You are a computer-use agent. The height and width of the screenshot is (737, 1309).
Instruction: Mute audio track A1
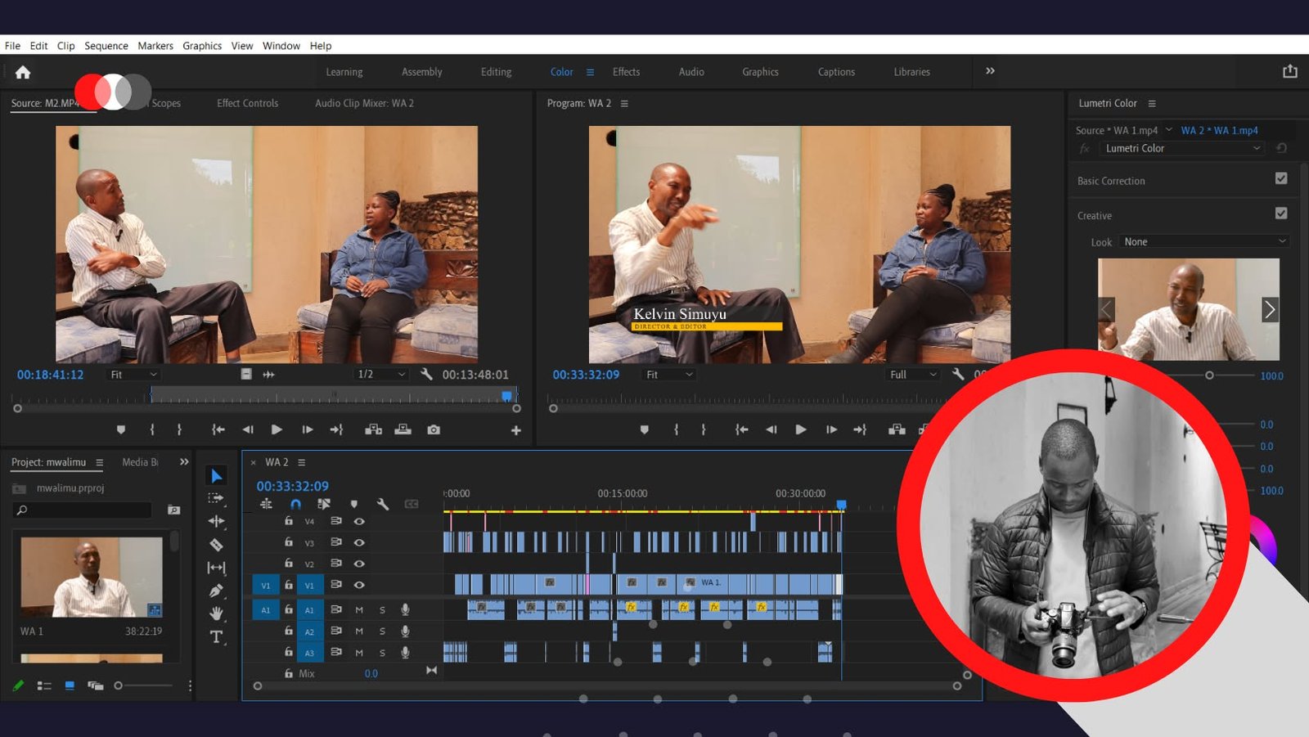tap(359, 609)
